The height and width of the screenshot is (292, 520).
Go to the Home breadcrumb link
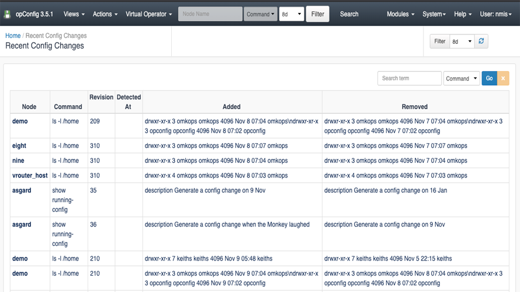13,36
